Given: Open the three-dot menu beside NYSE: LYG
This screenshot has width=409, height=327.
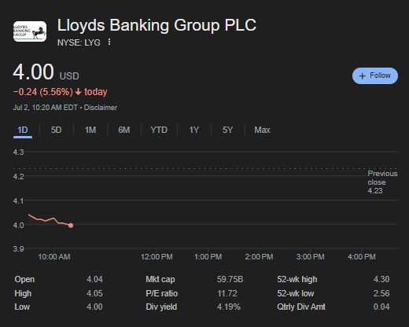Looking at the screenshot, I should [x=109, y=42].
